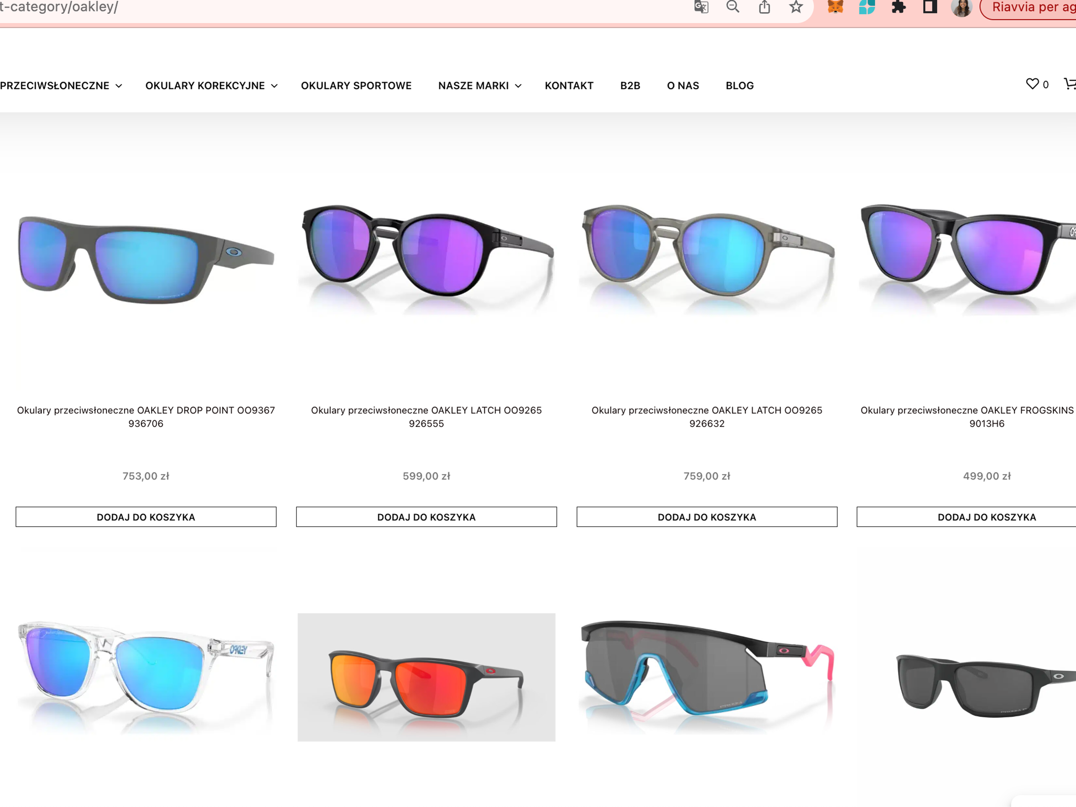Open the Chrome profile avatar
The width and height of the screenshot is (1076, 807).
click(x=962, y=7)
